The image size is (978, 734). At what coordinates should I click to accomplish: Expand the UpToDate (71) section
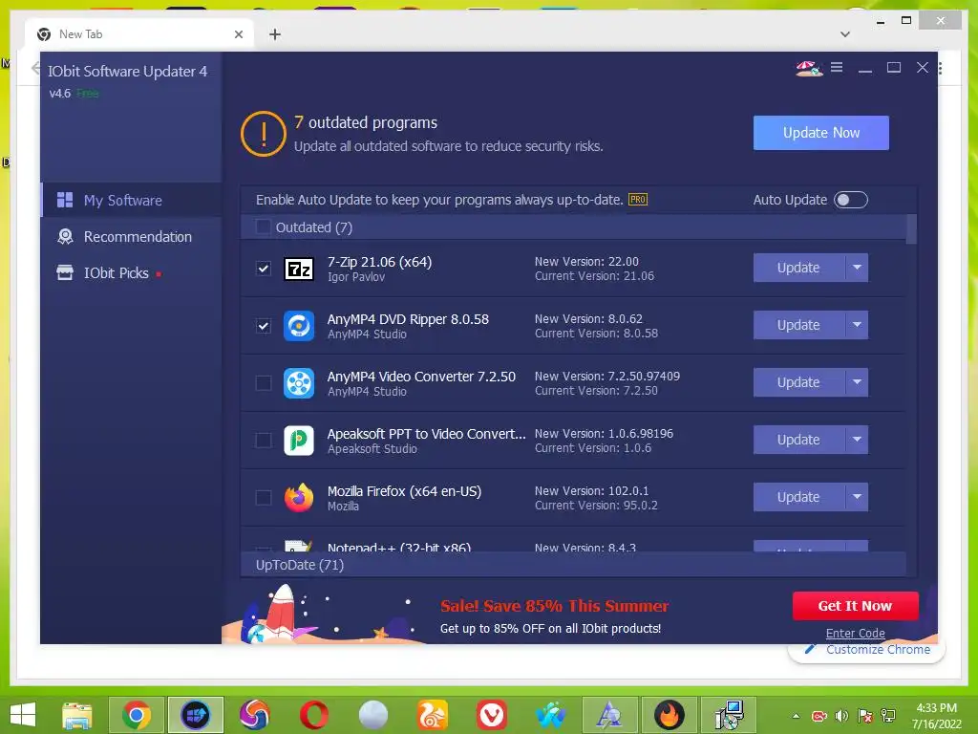click(573, 565)
